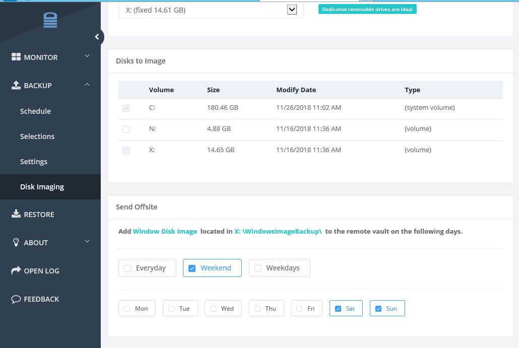The width and height of the screenshot is (519, 348).
Task: Click the Dedicated removable drives are ideal badge
Action: (367, 9)
